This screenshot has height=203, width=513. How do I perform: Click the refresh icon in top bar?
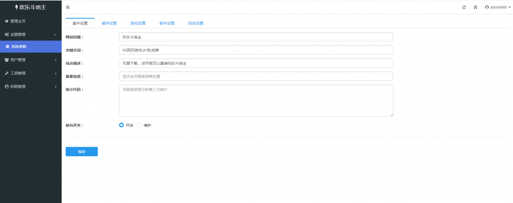pyautogui.click(x=464, y=7)
